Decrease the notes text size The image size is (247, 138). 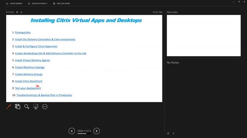[173, 133]
